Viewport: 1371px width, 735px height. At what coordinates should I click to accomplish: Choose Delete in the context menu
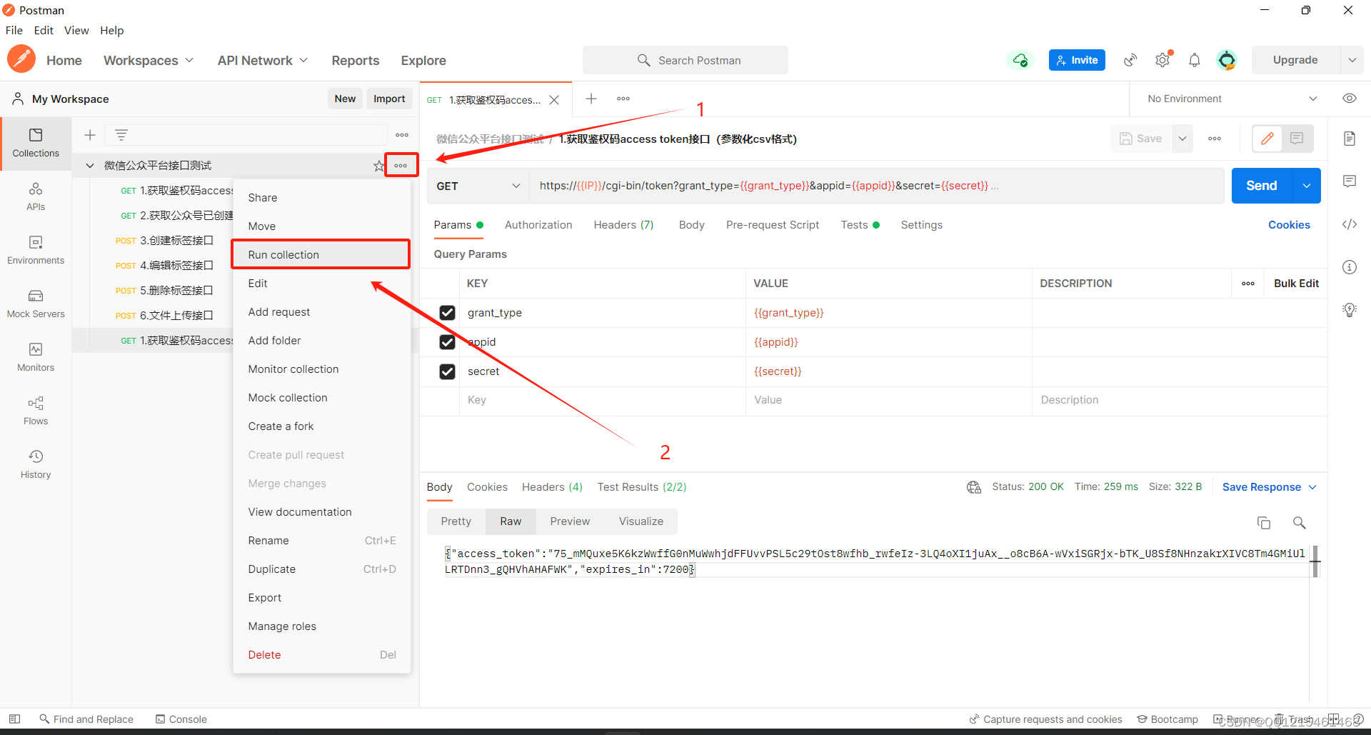pyautogui.click(x=322, y=655)
